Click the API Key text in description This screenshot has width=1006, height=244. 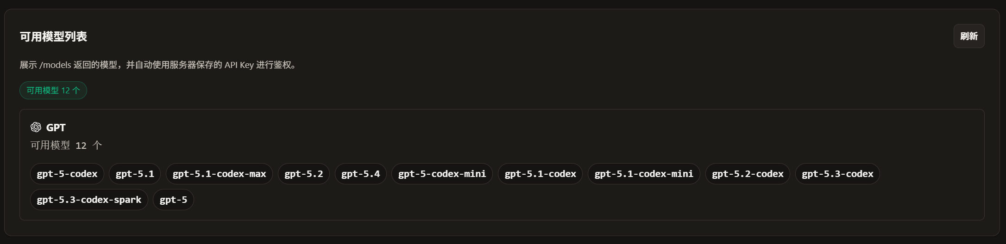239,65
